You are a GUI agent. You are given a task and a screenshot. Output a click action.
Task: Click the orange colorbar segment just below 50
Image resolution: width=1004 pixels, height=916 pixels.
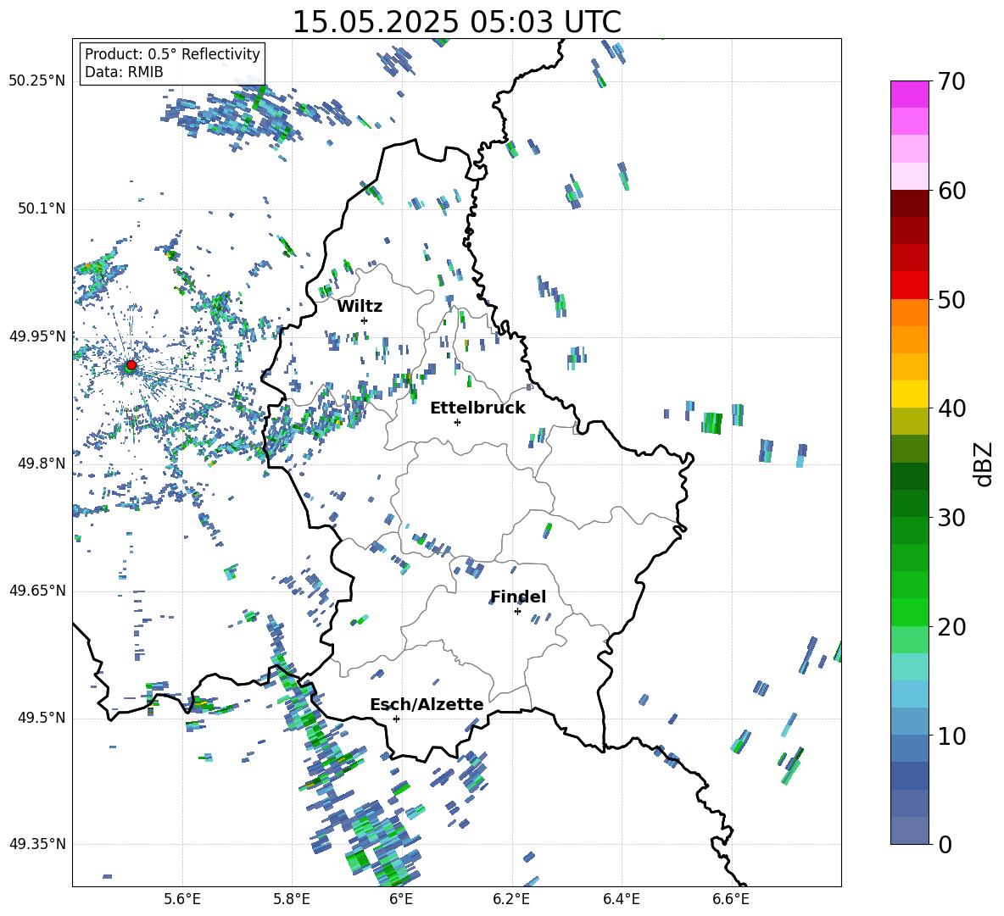pyautogui.click(x=909, y=313)
